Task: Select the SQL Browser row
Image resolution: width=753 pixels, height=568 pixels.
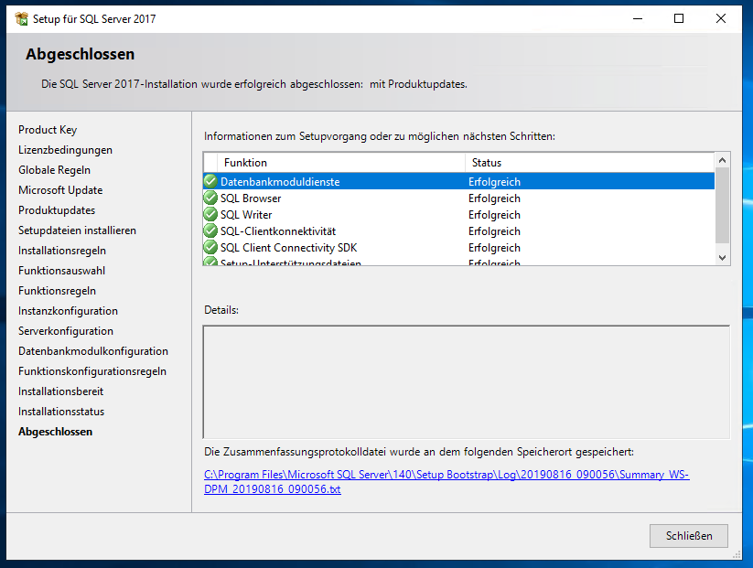Action: 459,198
